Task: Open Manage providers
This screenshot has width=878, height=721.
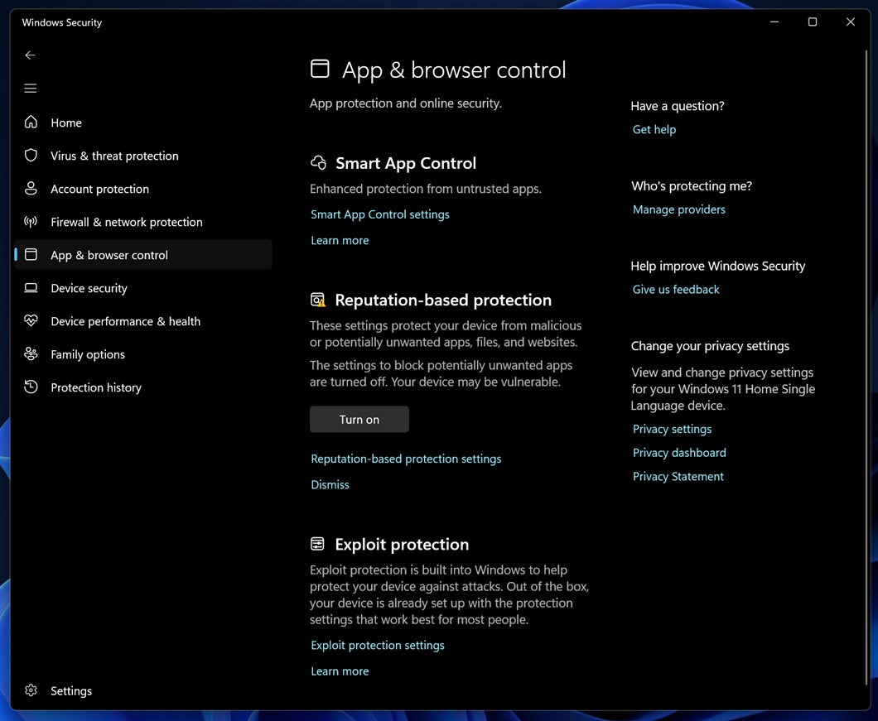Action: [678, 209]
